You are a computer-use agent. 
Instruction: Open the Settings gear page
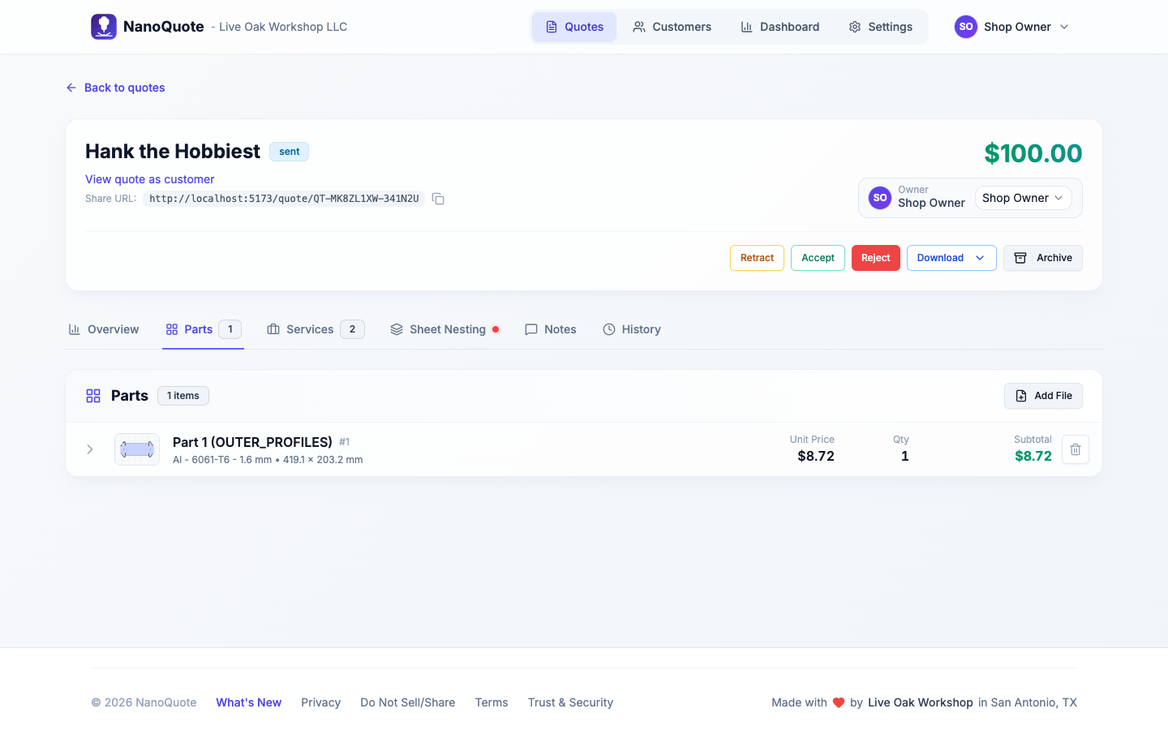click(880, 27)
